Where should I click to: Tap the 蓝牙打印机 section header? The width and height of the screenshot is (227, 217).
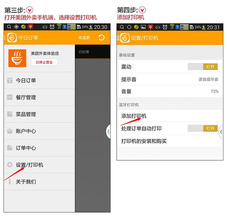pos(129,105)
